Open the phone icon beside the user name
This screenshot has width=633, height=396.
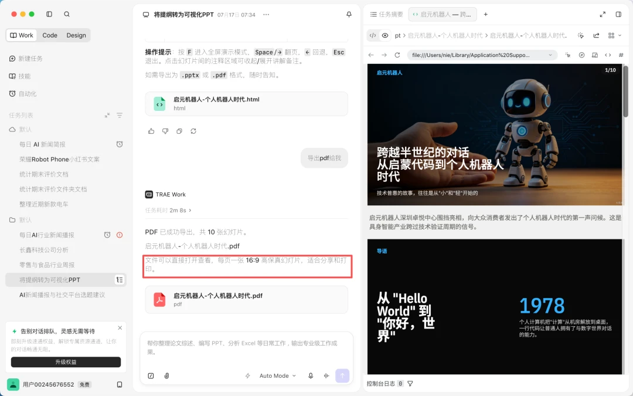point(119,384)
